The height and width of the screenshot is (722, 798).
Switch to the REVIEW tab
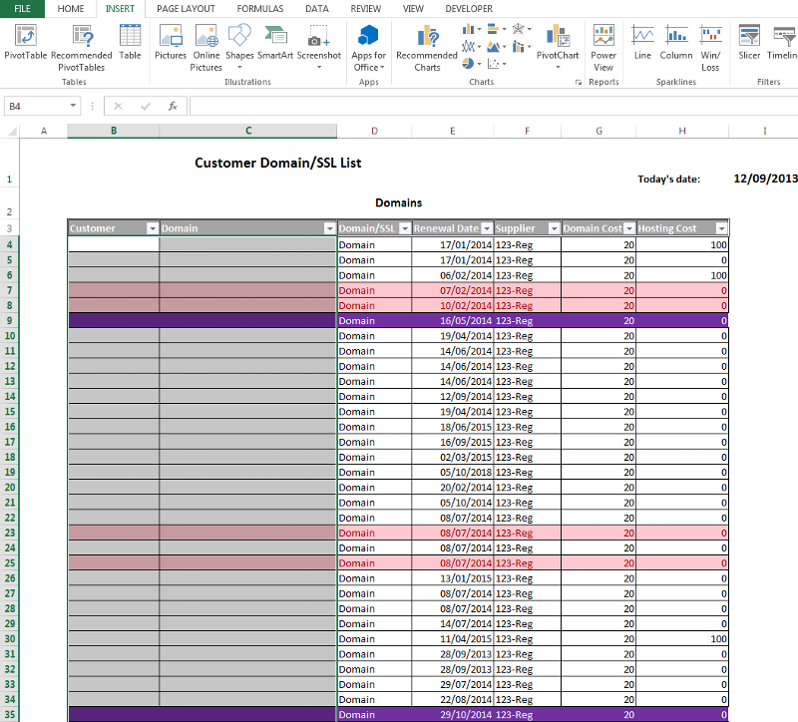[x=365, y=9]
